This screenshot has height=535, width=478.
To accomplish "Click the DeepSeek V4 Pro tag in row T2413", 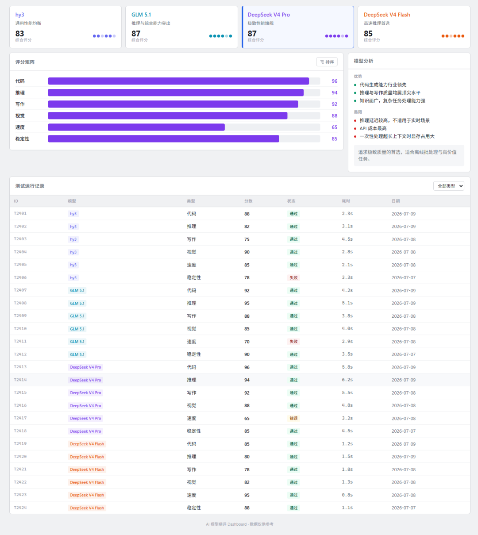I will point(85,367).
